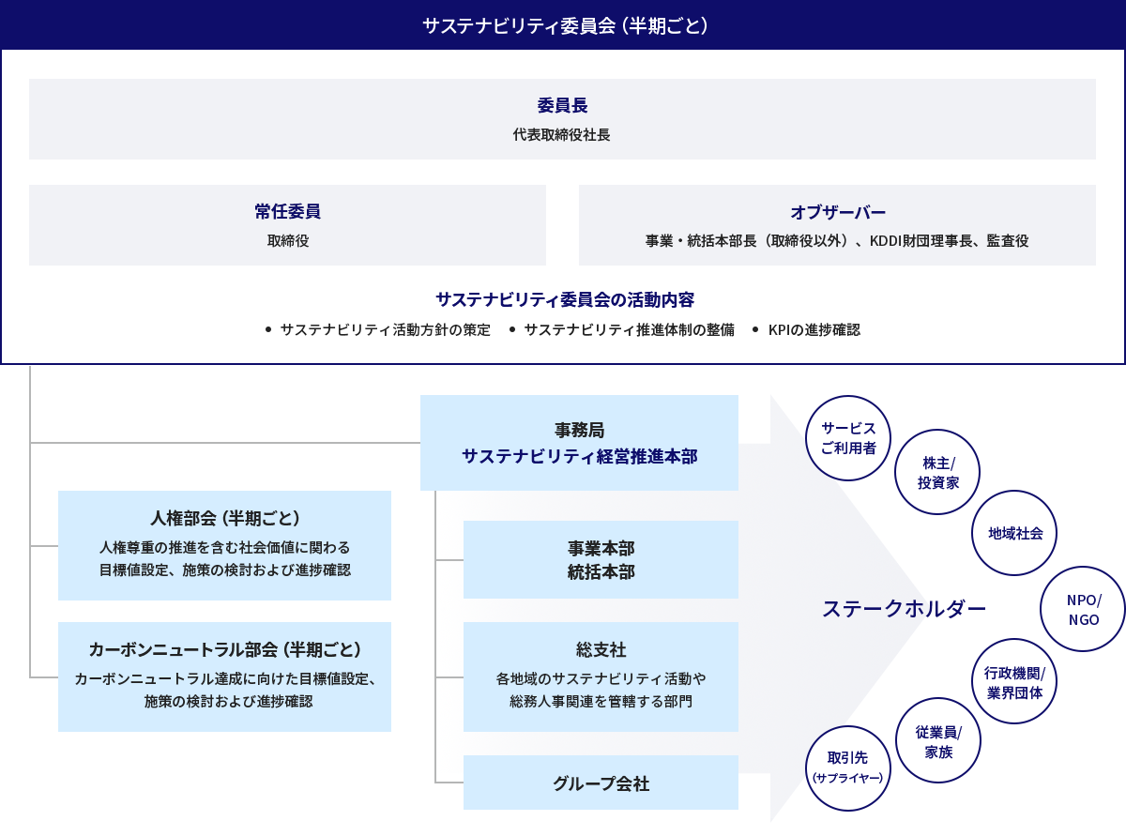Click the 地域社会 stakeholder circle
The image size is (1126, 836).
tap(1014, 533)
